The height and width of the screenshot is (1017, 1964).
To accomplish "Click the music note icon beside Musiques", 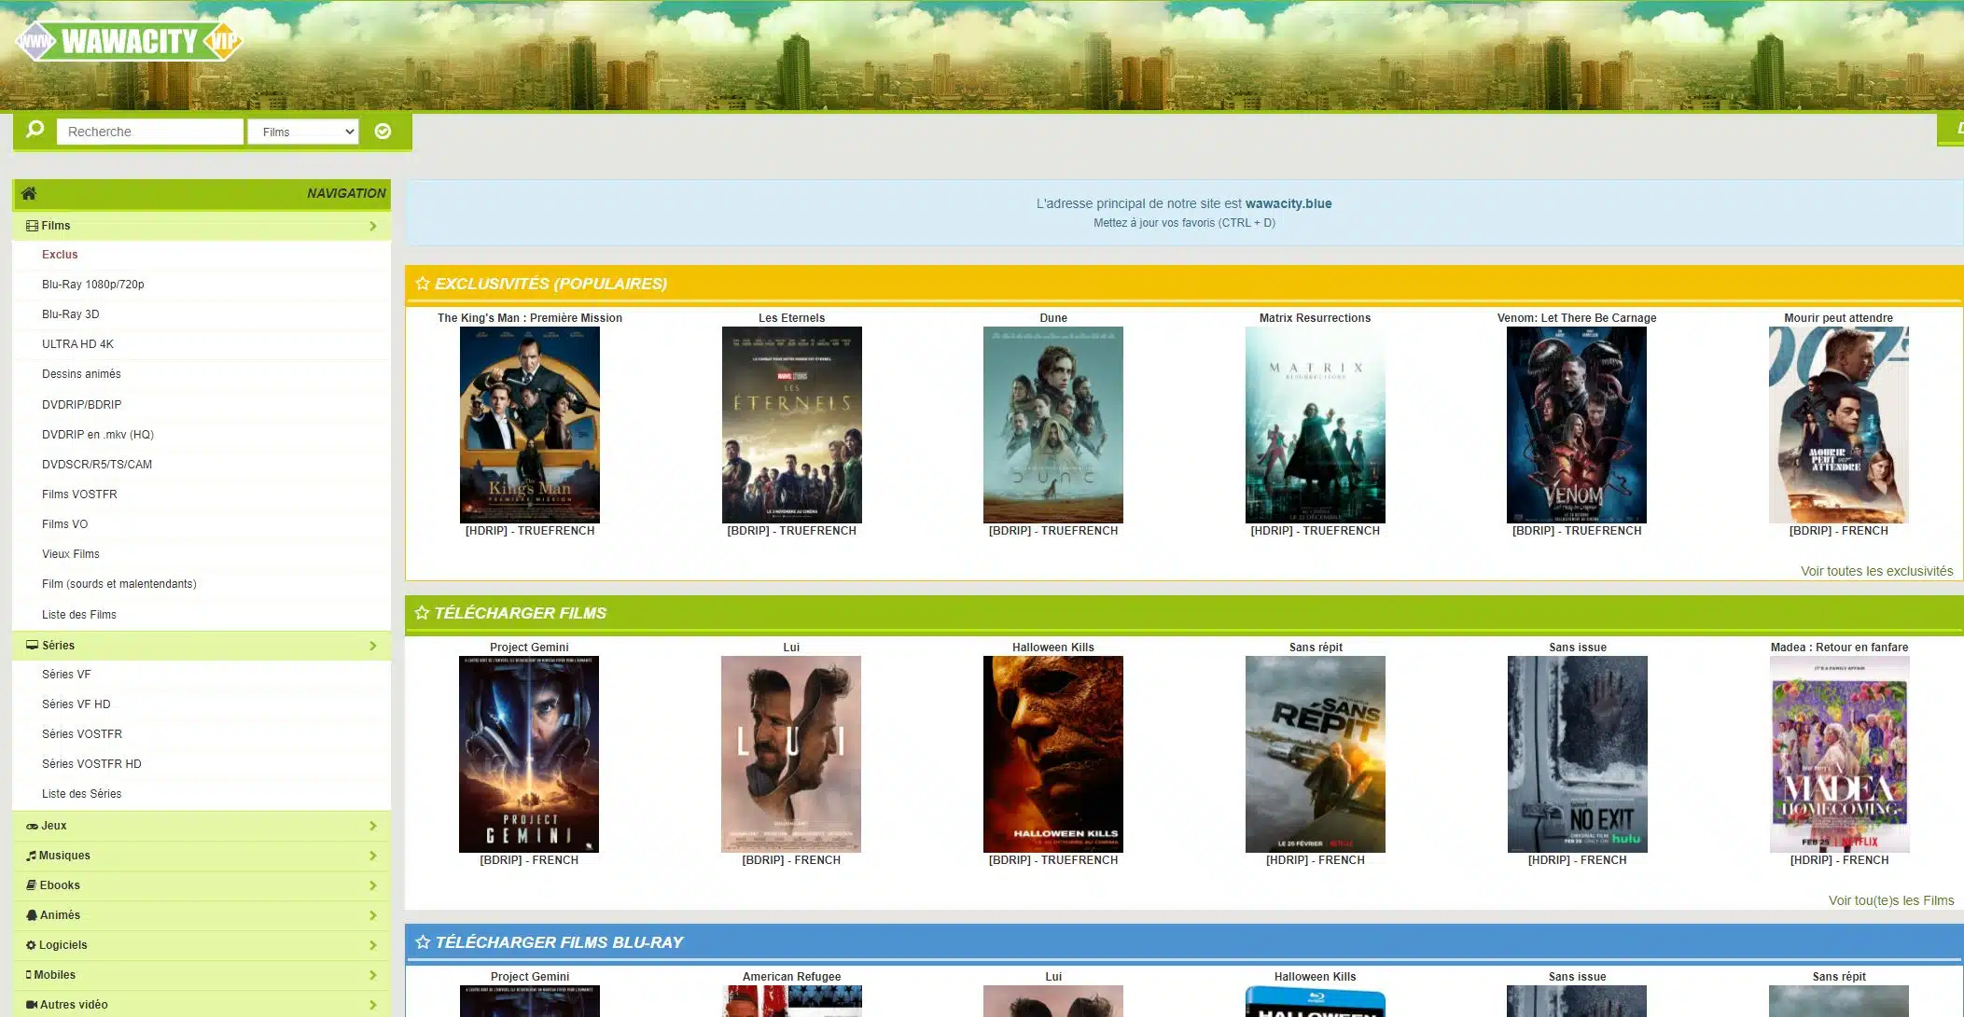I will click(32, 856).
